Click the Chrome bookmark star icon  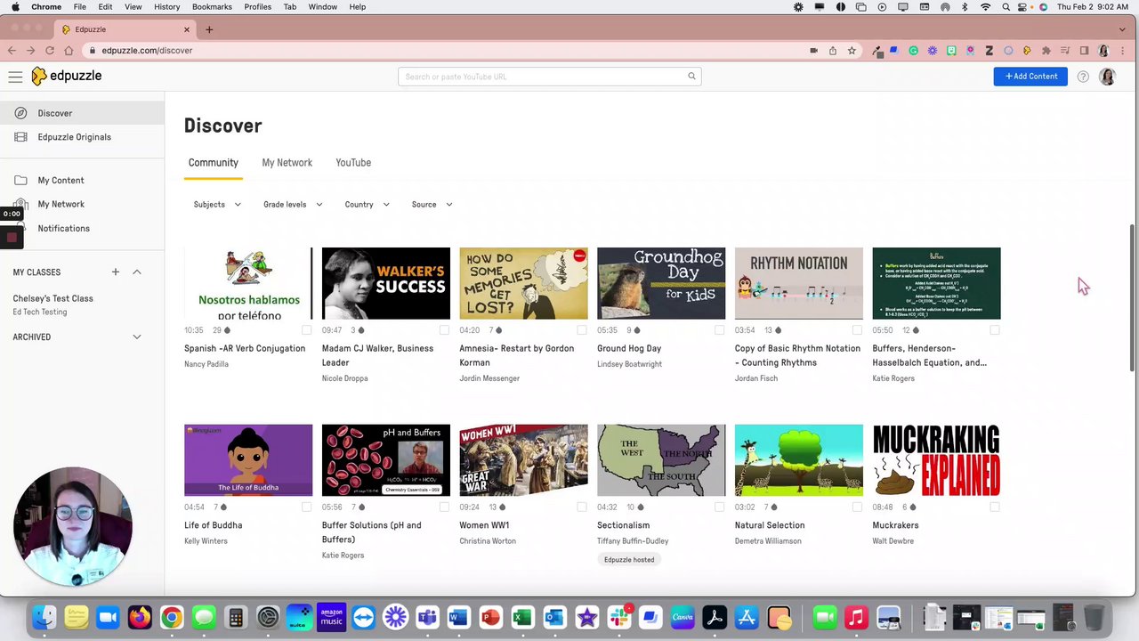pyautogui.click(x=852, y=51)
